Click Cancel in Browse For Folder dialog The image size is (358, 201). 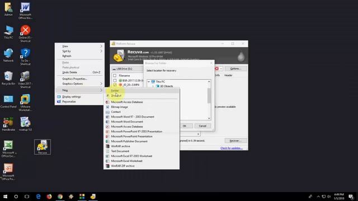[202, 126]
